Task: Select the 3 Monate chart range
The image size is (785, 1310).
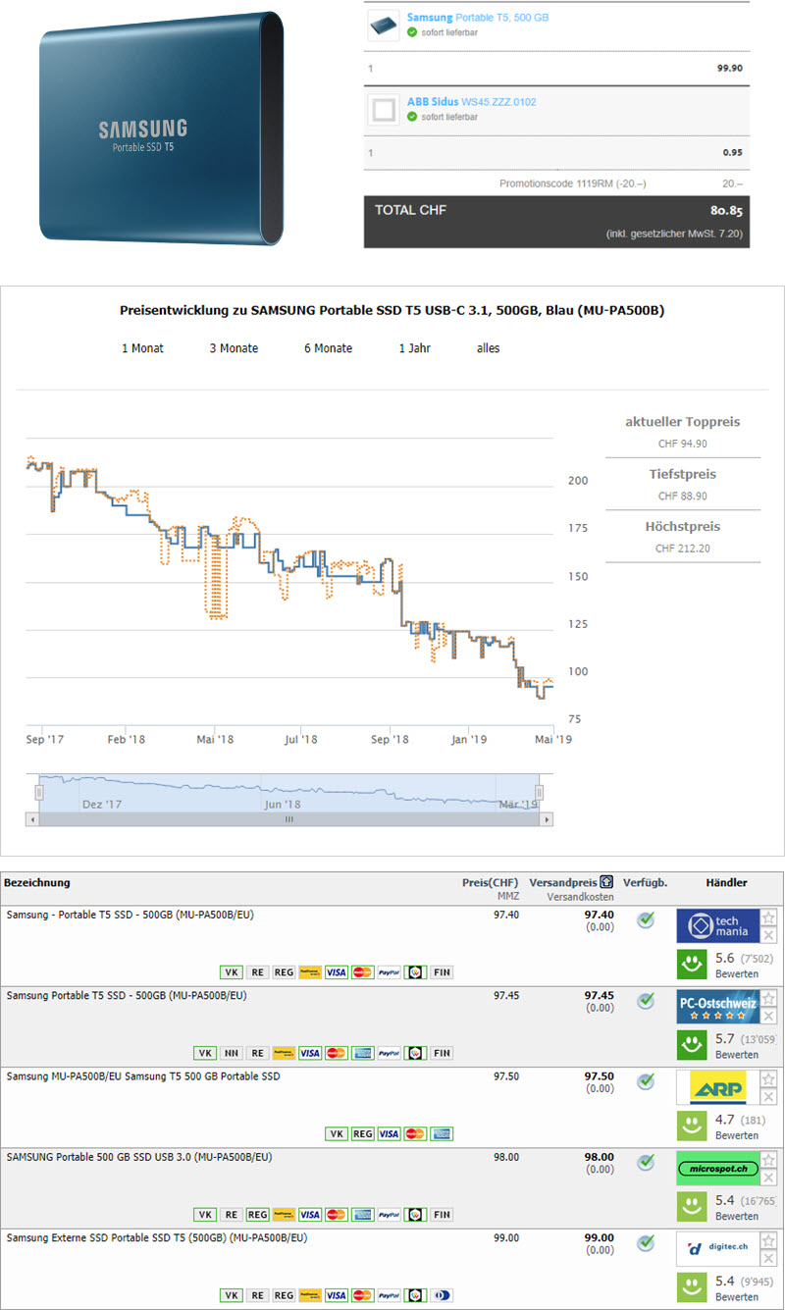Action: click(x=235, y=348)
